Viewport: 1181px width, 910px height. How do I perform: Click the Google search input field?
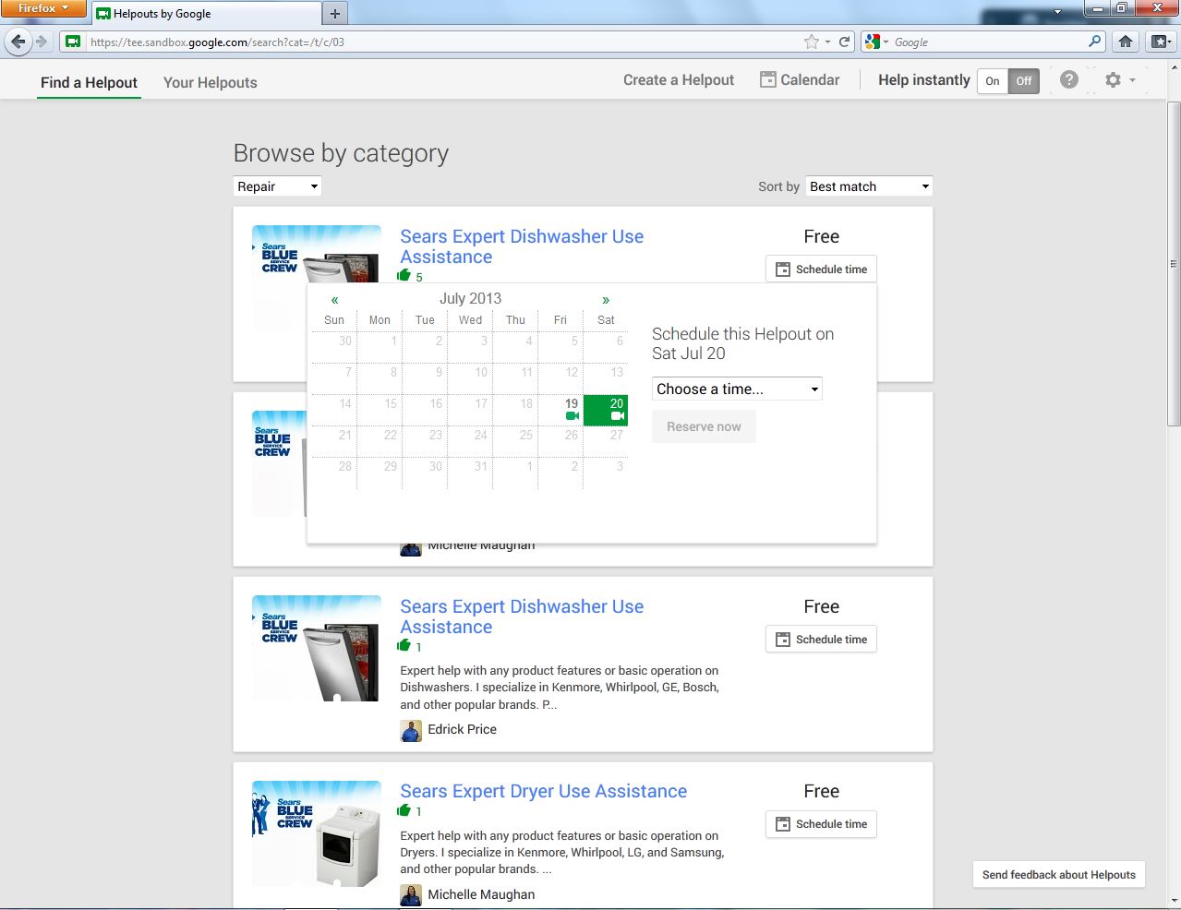point(988,42)
